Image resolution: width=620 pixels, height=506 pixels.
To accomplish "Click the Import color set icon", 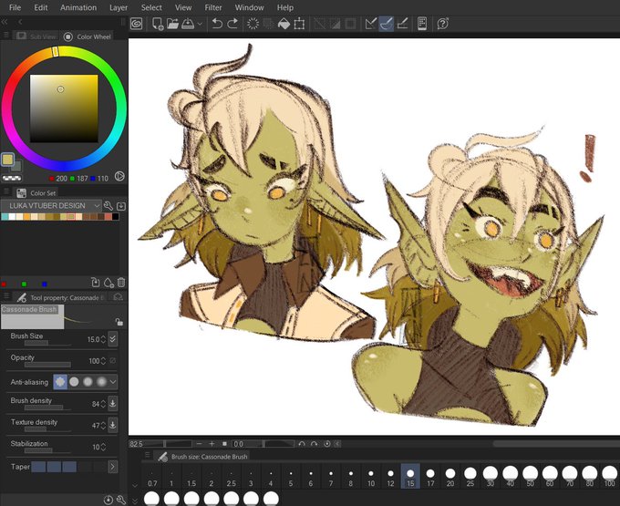I will [x=121, y=206].
